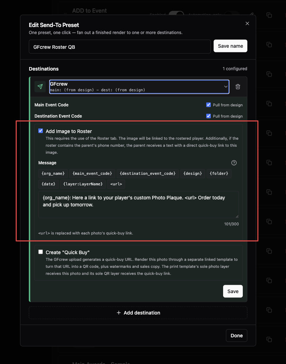Click the '101/300' character counter

pos(232,224)
